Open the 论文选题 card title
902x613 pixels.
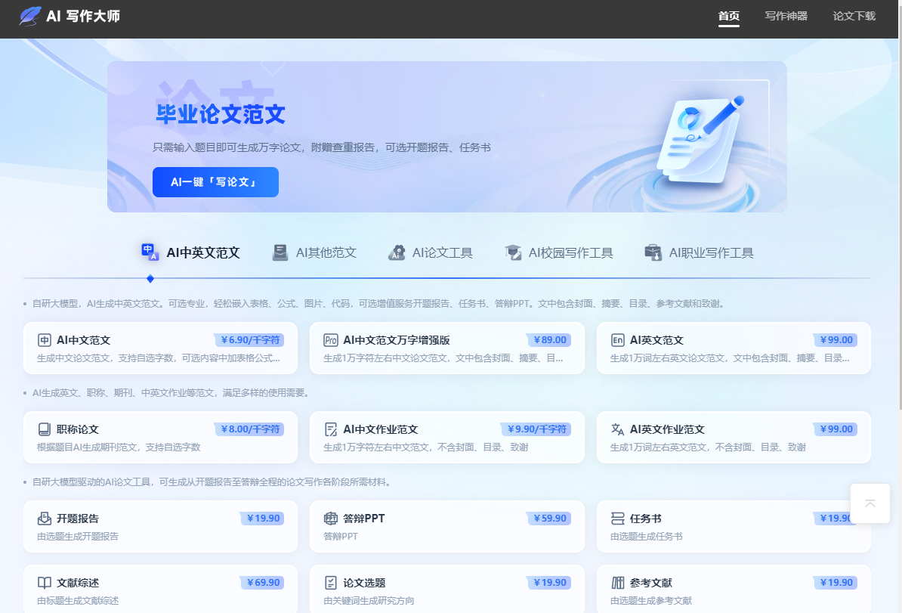pos(364,583)
